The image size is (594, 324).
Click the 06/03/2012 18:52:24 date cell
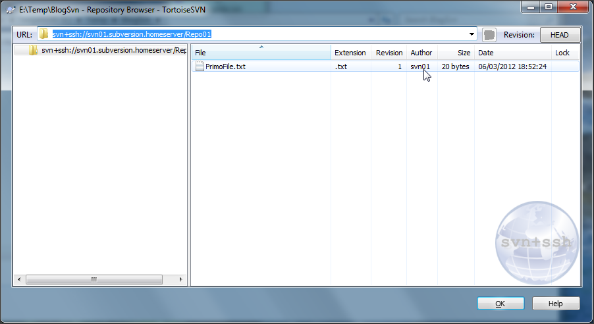(x=512, y=67)
